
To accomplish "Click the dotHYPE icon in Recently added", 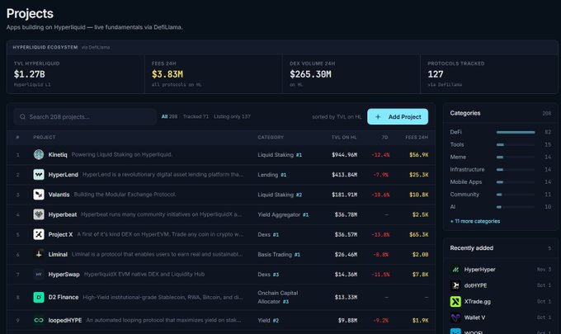I will pos(455,285).
